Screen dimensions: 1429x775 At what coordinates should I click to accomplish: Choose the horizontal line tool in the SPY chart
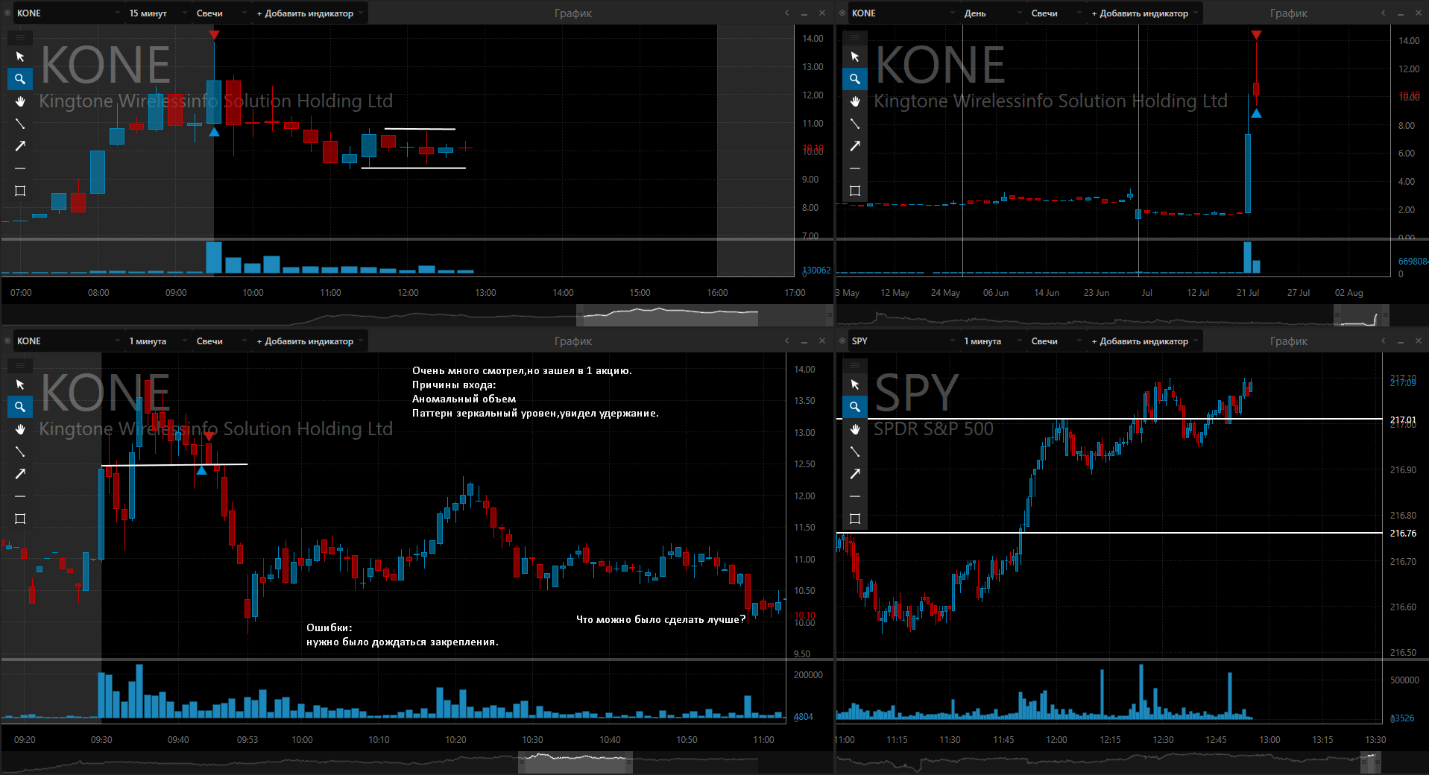[x=855, y=496]
